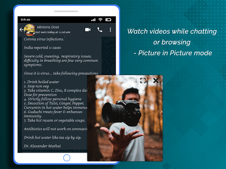Image resolution: width=226 pixels, height=169 pixels.
Task: Tap "7. Take hot rasam or vegetable soups."
Action: tap(55, 120)
